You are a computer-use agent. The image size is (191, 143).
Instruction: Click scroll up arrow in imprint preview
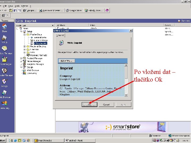126,65
